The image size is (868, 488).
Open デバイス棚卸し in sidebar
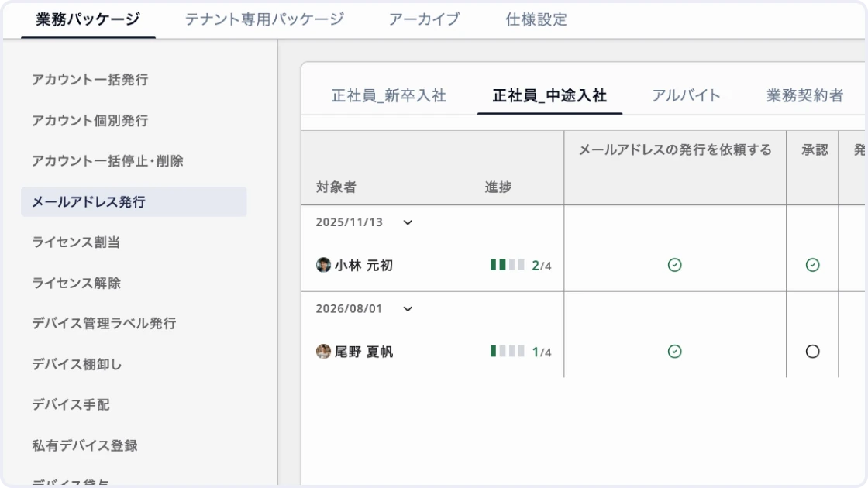77,364
